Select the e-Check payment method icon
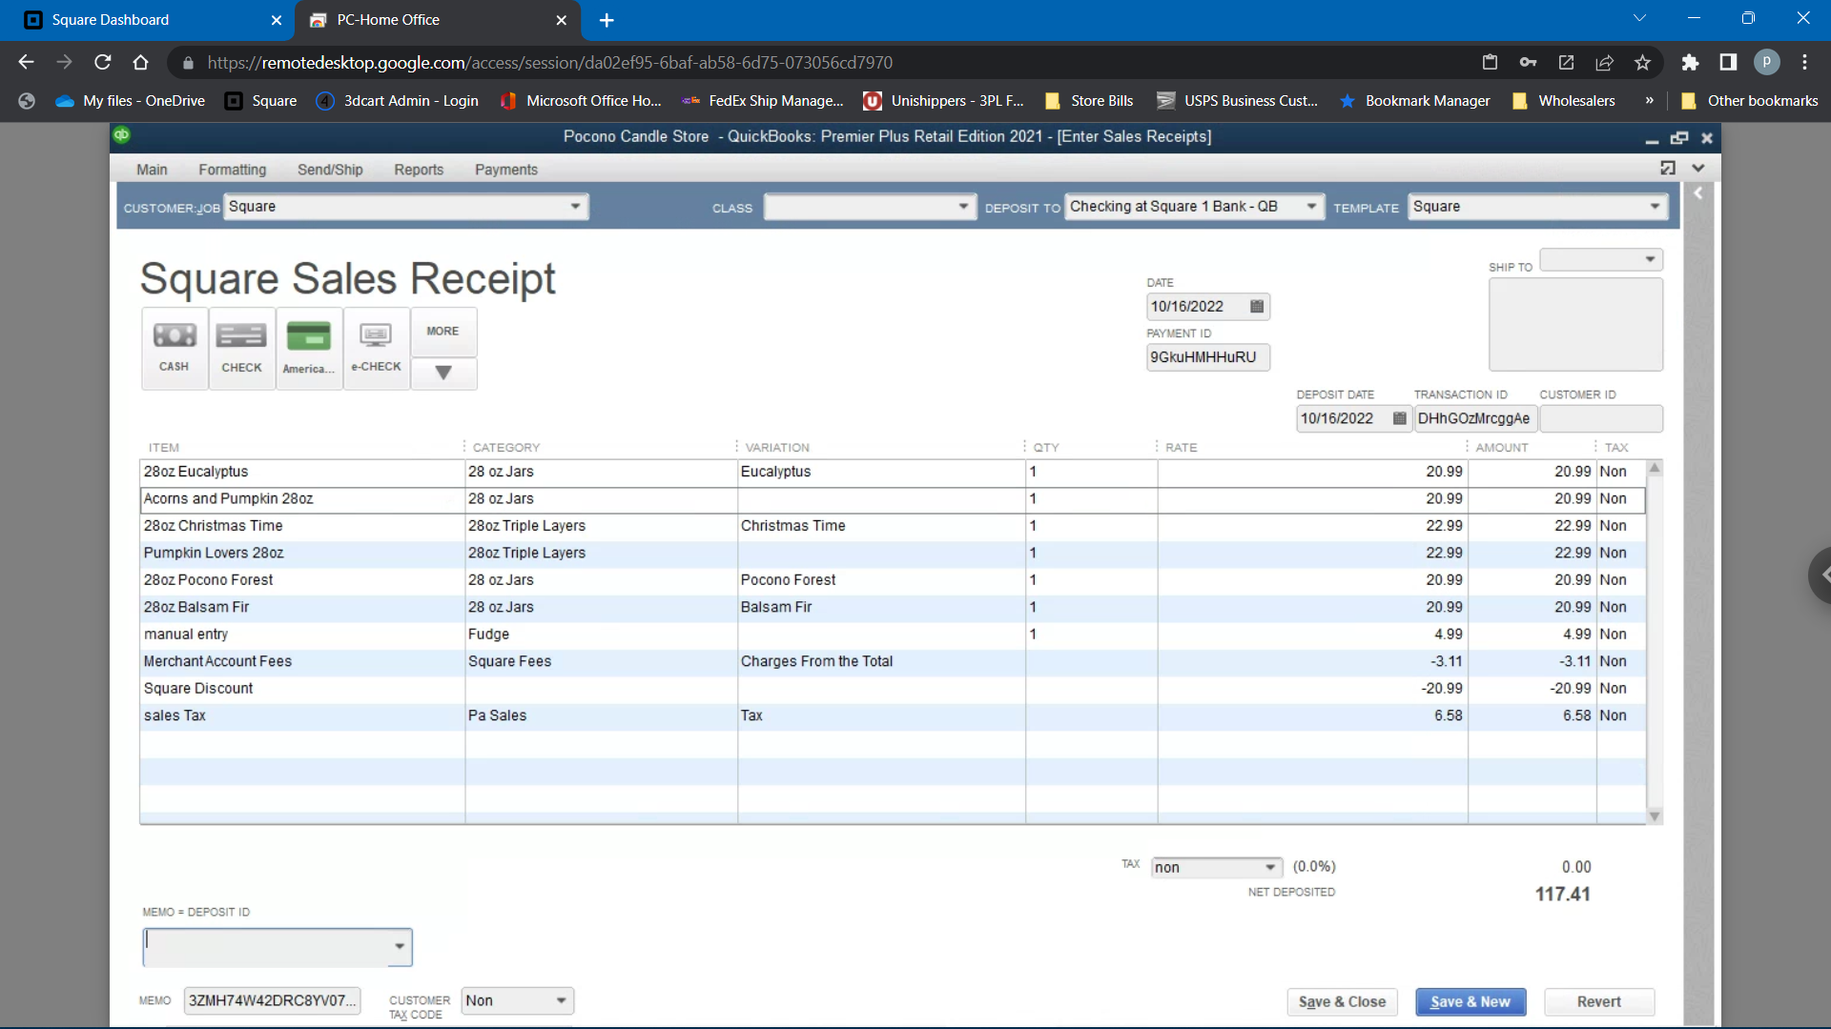 376,347
